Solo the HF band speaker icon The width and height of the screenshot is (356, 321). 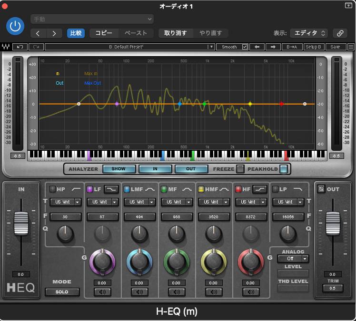251,292
